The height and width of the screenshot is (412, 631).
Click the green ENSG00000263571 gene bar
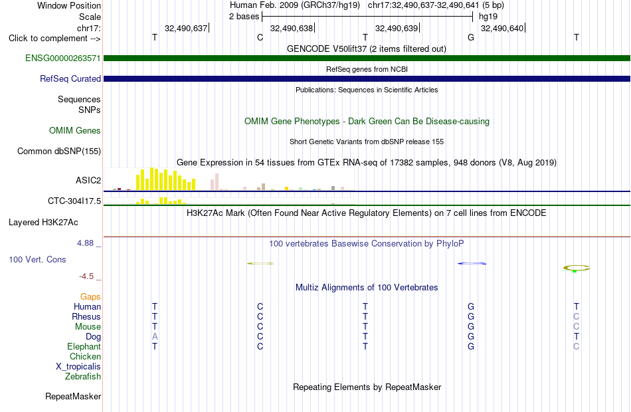[x=367, y=58]
